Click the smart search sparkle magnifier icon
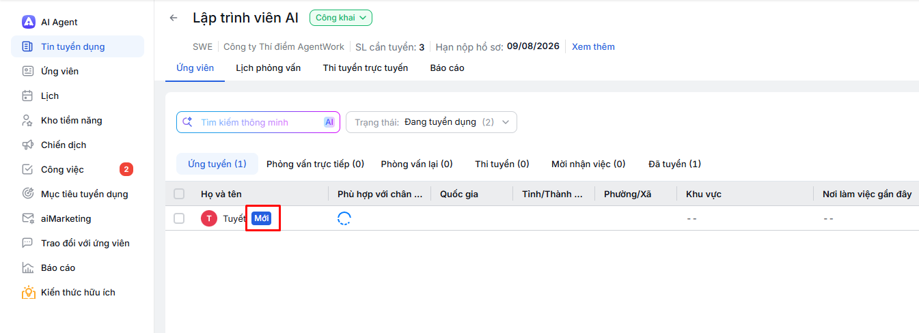919x333 pixels. [x=187, y=122]
